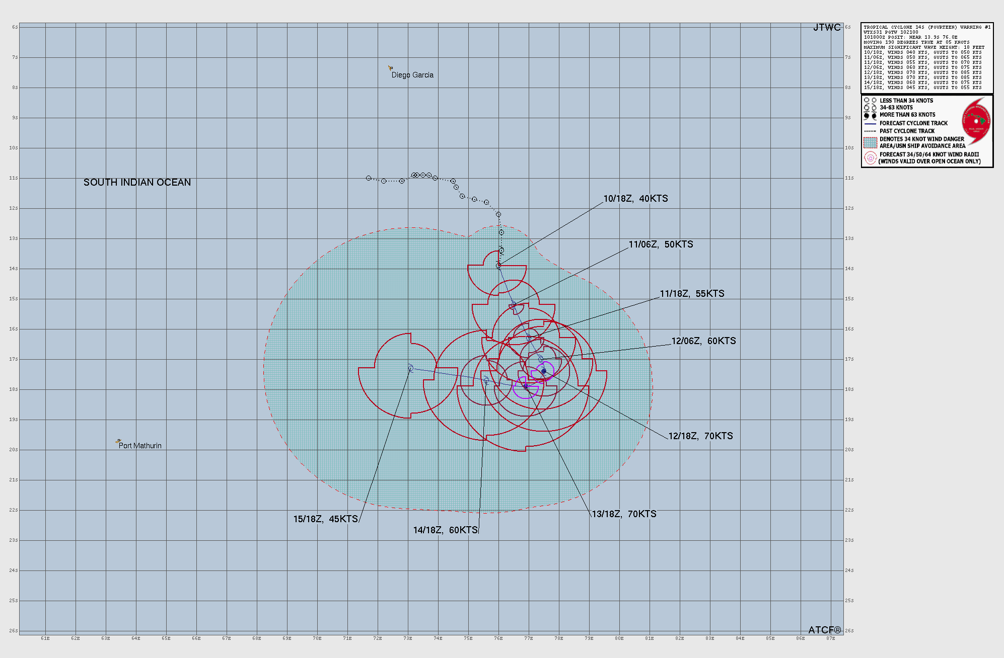Click the filled 12/18Z cyclone position symbol
This screenshot has height=658, width=1004.
544,371
